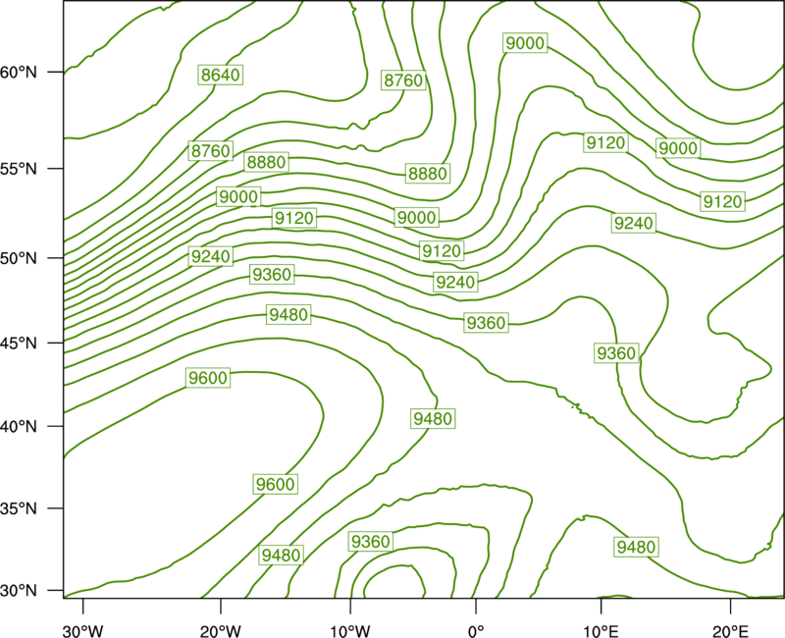
Task: Choose the 35°N latitude axis label
Action: (19, 508)
